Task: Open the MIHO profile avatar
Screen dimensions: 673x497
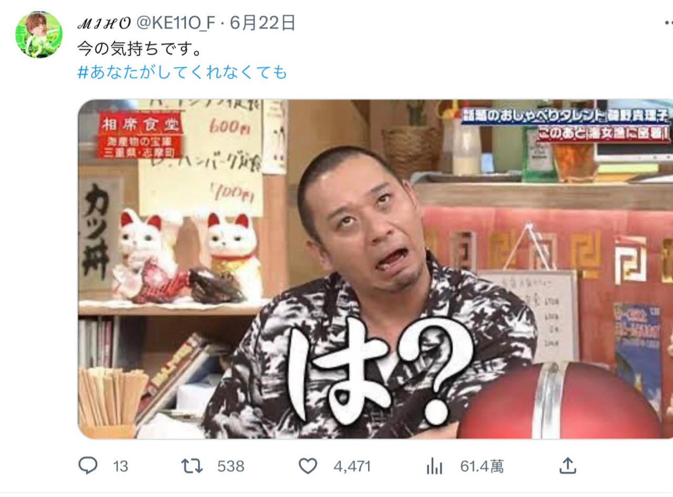Action: (39, 34)
